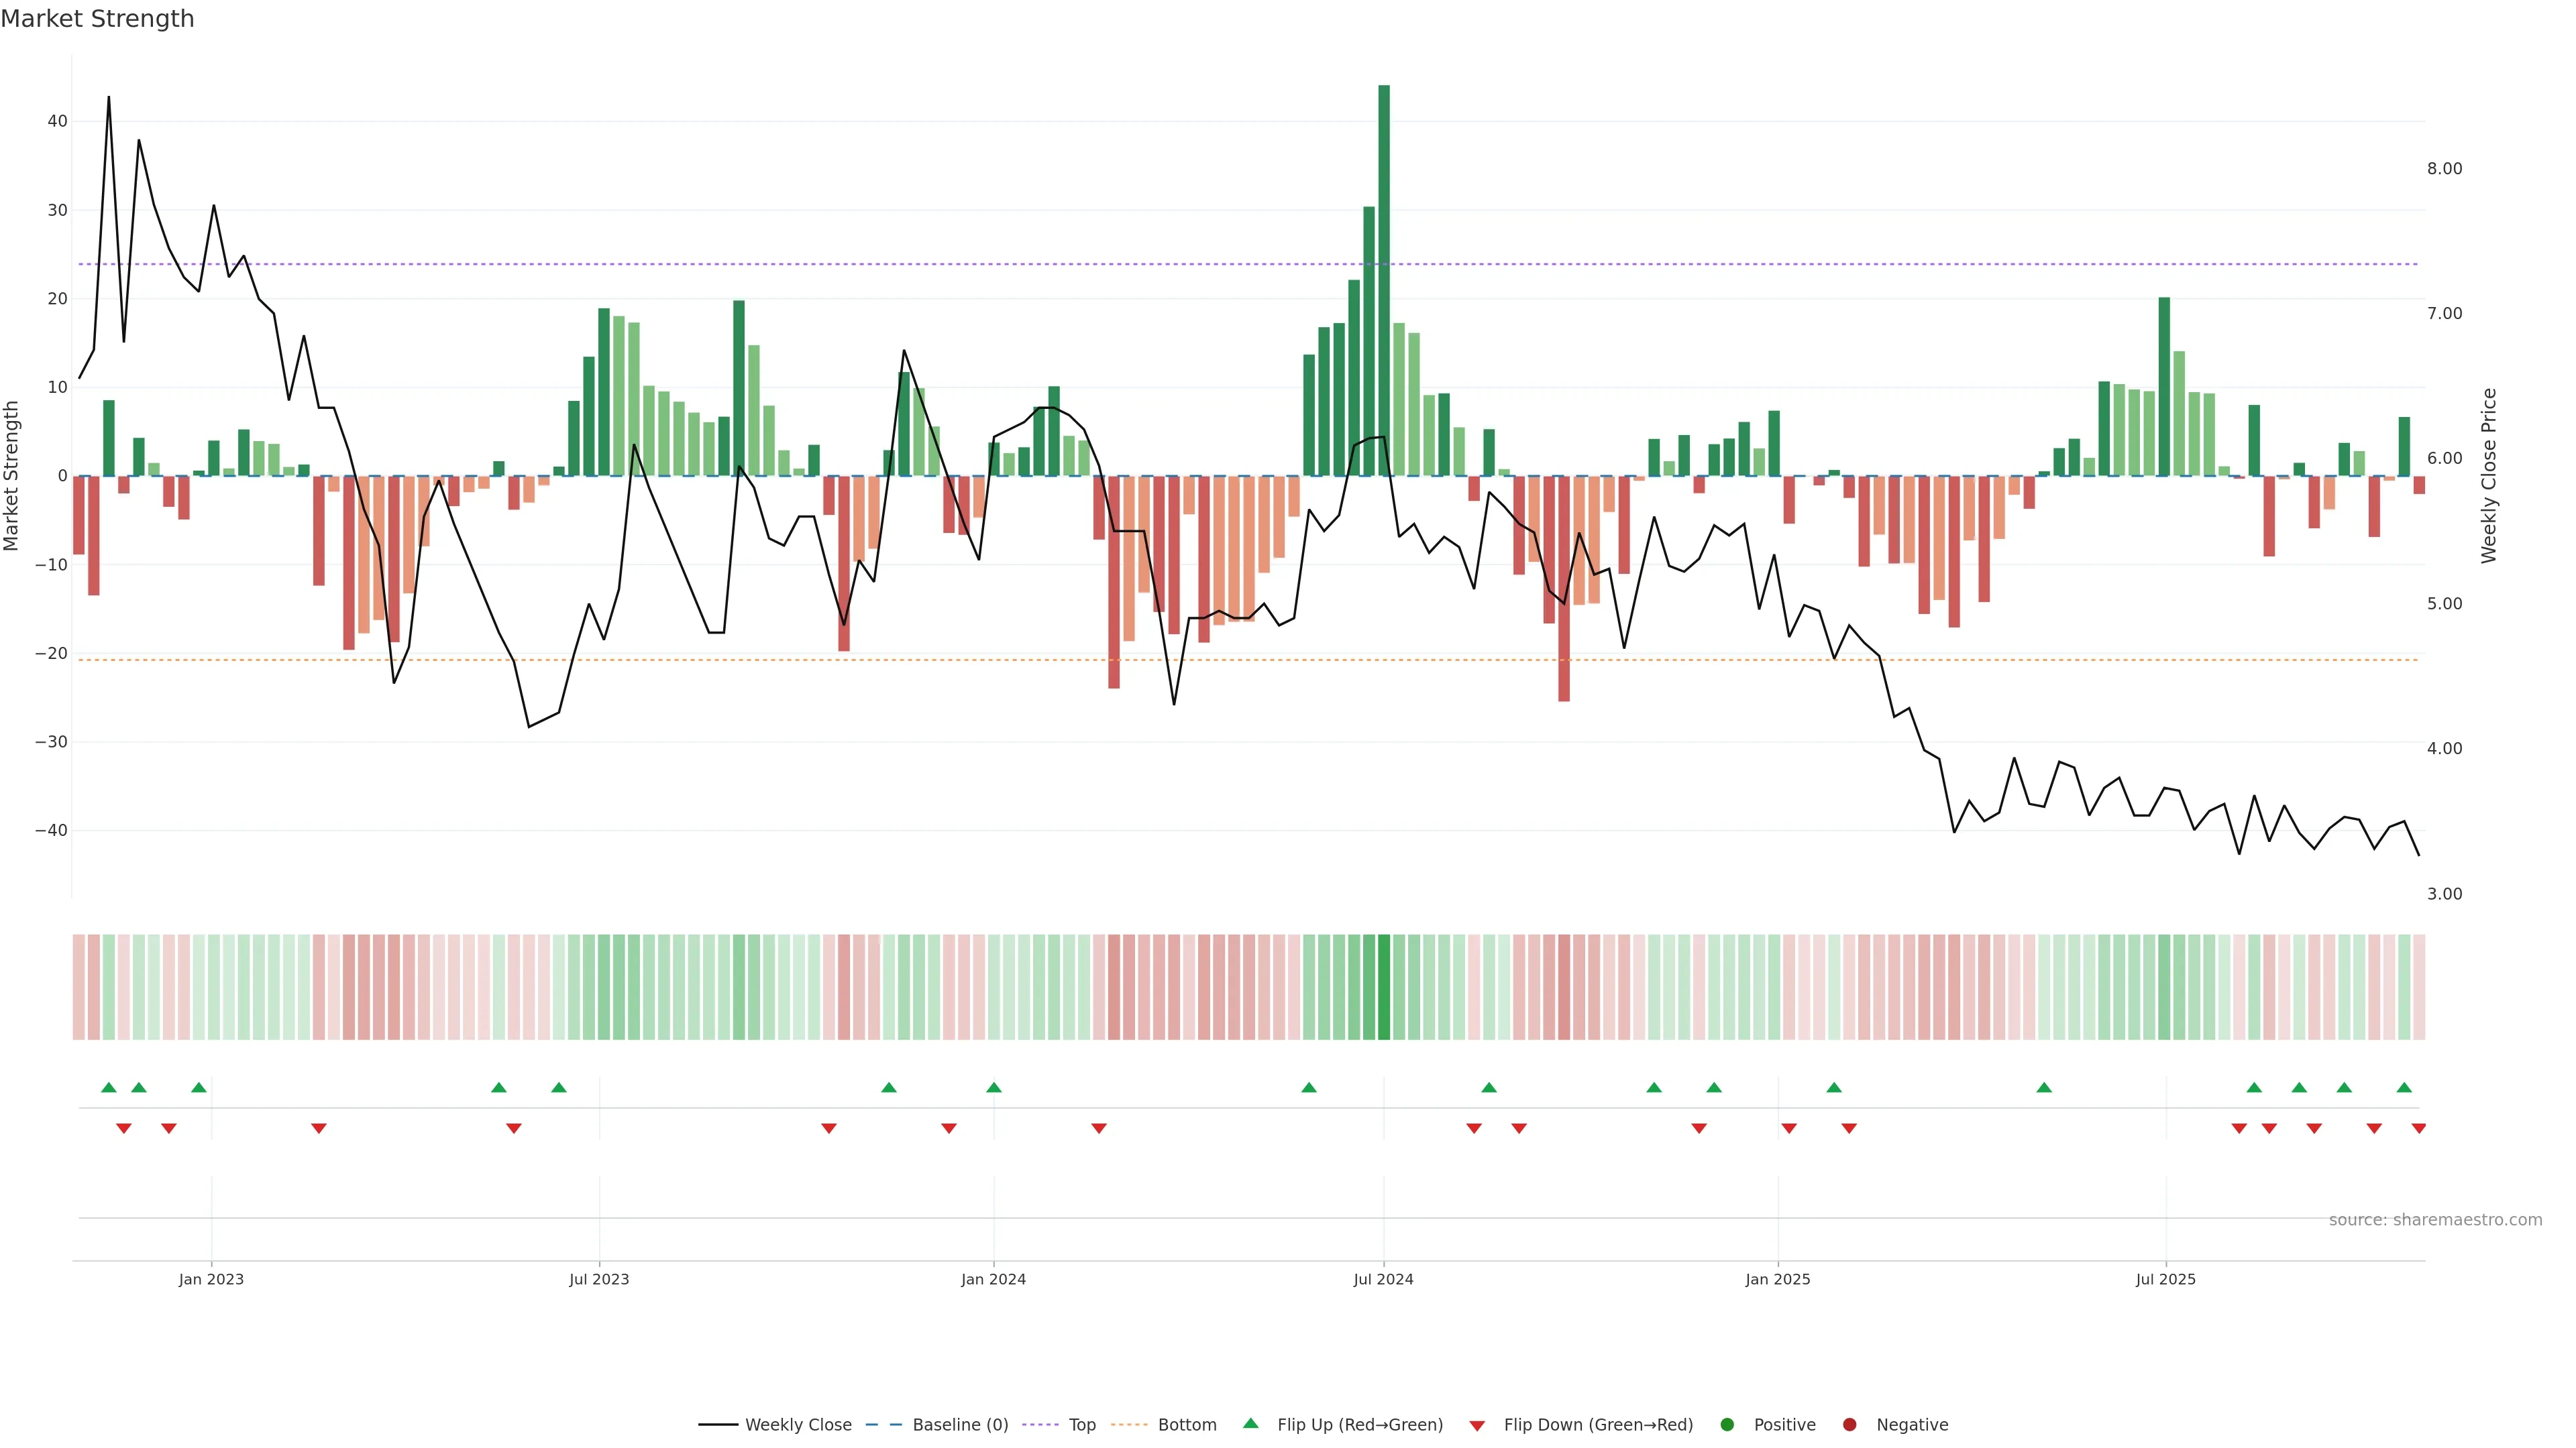Click the Jan 2025 x-axis label
Screen dimensions: 2576x1448
click(1778, 1279)
